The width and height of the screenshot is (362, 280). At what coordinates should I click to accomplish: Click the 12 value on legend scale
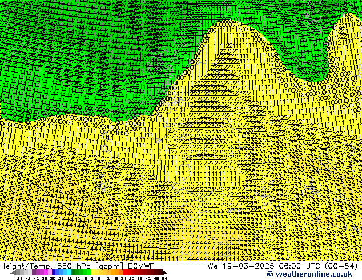coord(107,279)
